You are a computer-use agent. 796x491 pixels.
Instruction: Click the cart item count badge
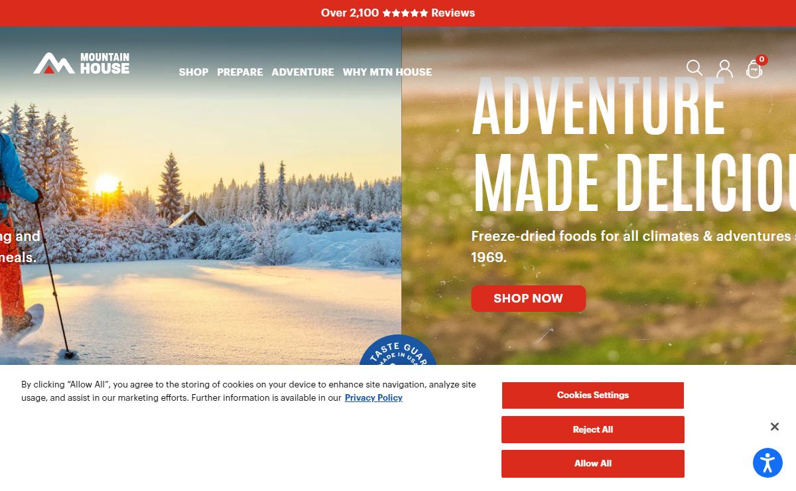click(x=762, y=60)
